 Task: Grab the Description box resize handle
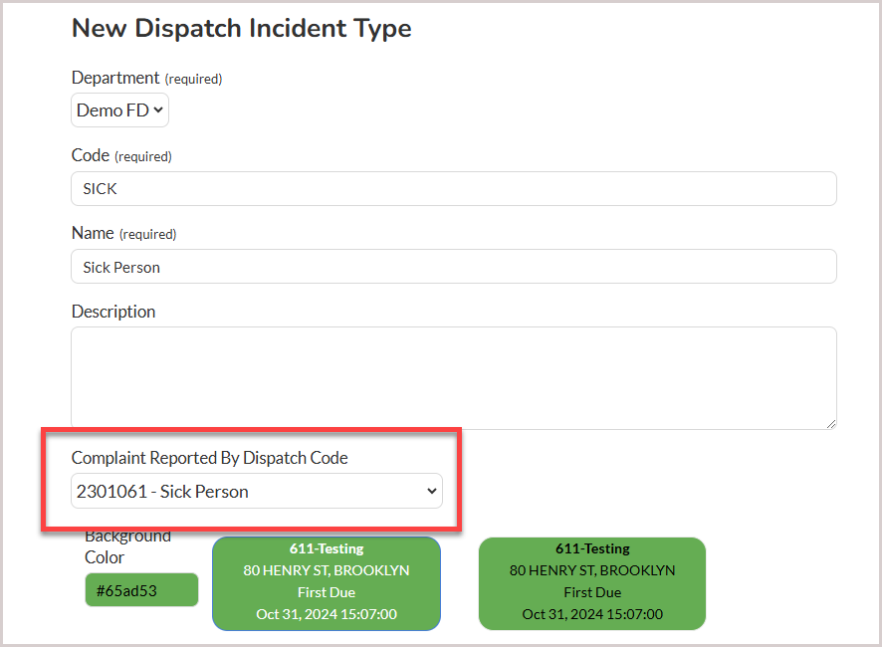click(x=831, y=424)
